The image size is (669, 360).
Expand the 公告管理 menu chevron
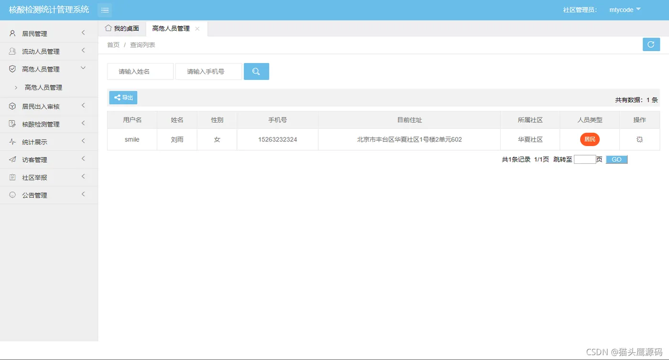coord(83,194)
